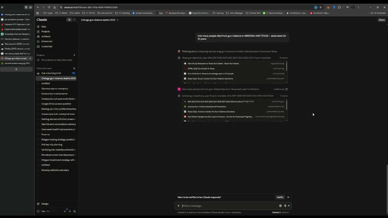This screenshot has height=218, width=388.
Task: Click the Claude logo text
Action: (42, 20)
